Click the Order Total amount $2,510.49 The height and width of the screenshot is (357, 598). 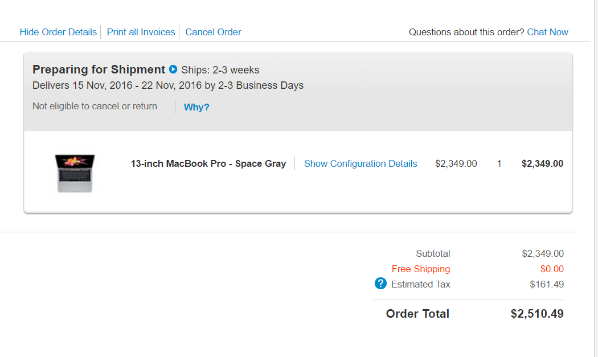(x=537, y=314)
